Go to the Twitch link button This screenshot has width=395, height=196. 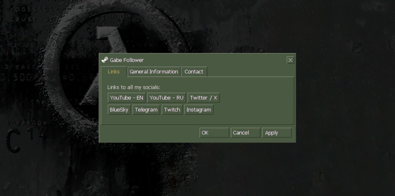click(172, 110)
